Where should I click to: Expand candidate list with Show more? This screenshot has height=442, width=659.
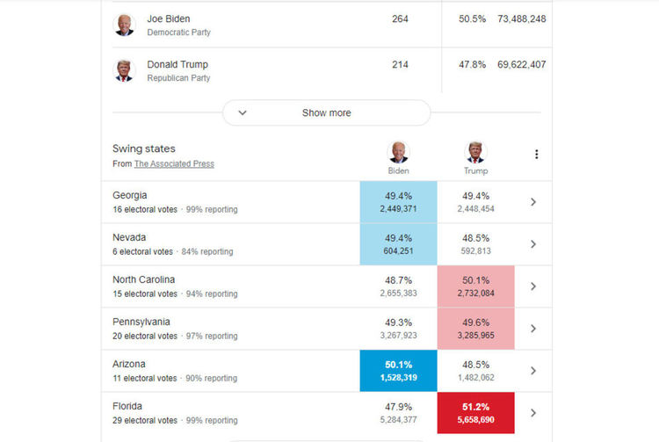[x=326, y=112]
